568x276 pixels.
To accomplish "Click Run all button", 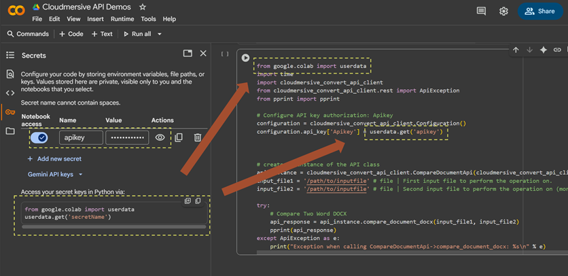I will [138, 34].
